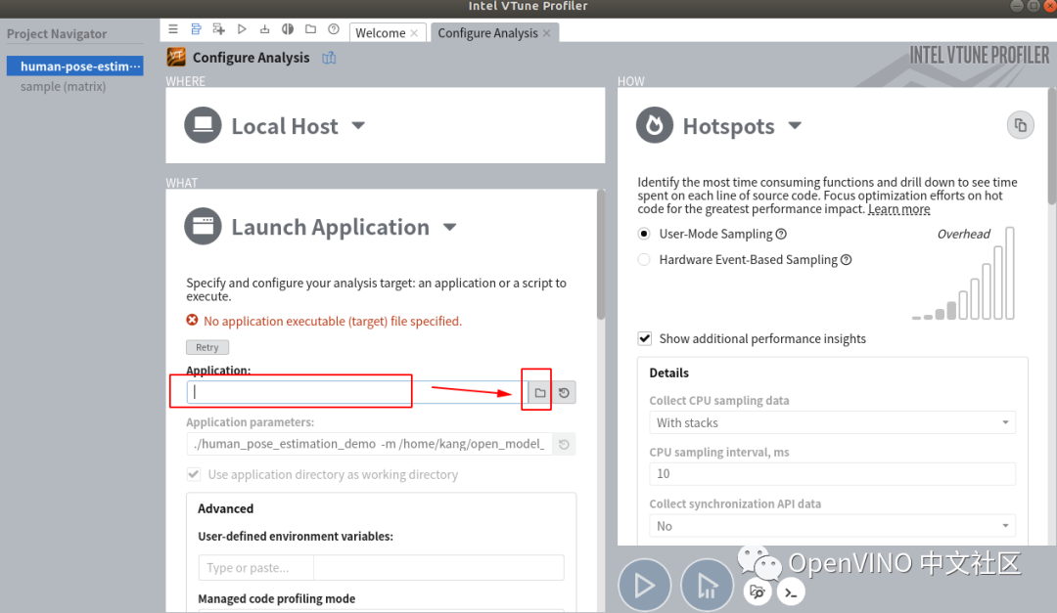Click the Hotspots flame icon
The width and height of the screenshot is (1057, 613).
click(655, 125)
